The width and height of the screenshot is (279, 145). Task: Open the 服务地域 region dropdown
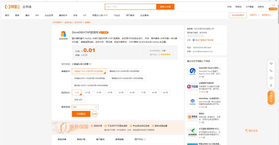(x=85, y=107)
